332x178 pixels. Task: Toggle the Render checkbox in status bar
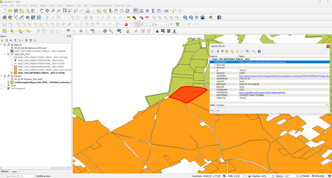(301, 176)
